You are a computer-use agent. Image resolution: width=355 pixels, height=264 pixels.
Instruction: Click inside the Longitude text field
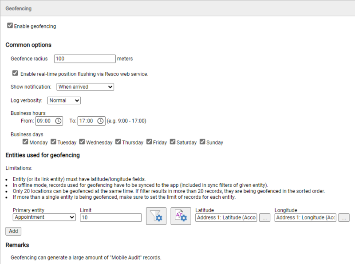point(304,217)
